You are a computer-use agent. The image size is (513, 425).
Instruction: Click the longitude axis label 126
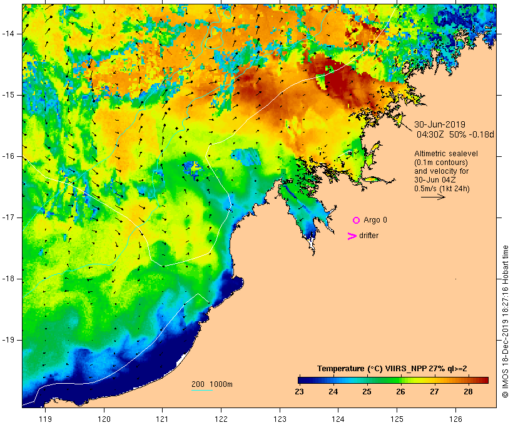coord(455,419)
